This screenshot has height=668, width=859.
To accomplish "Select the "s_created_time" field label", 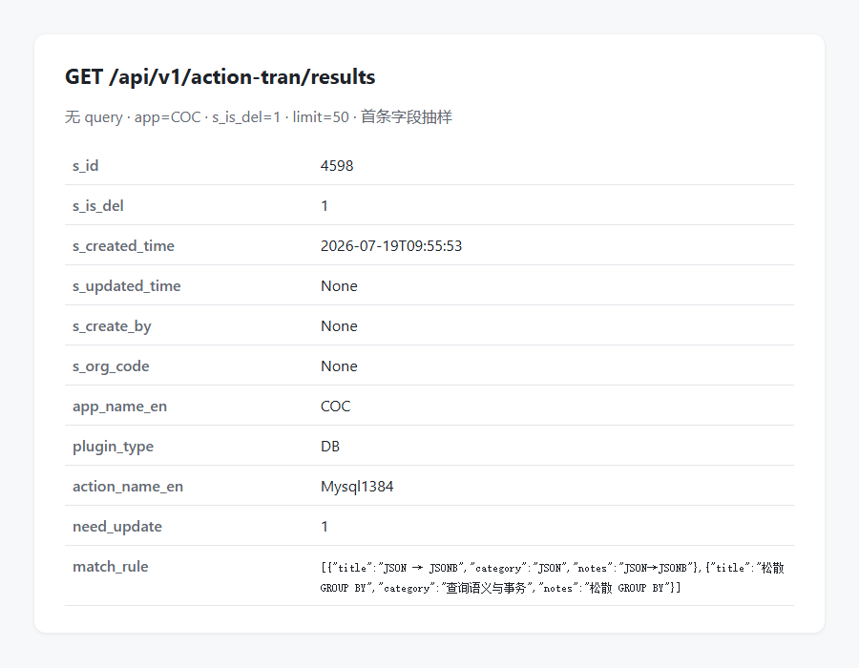I will click(123, 246).
